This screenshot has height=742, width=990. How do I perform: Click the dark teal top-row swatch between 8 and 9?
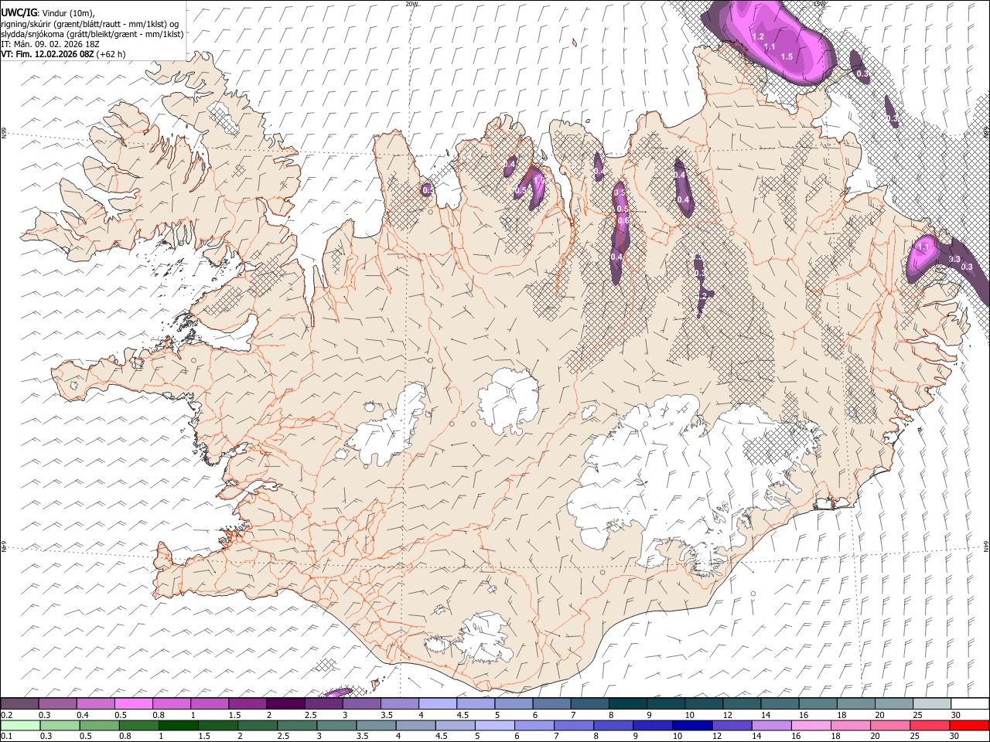click(627, 703)
